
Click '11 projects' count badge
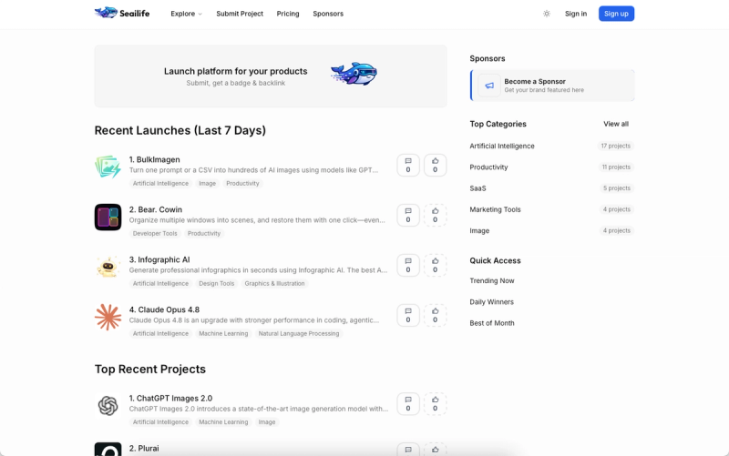(616, 167)
